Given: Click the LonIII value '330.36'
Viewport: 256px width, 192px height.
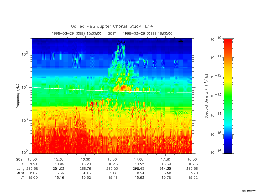Looking at the screenshot, I should [x=192, y=168].
